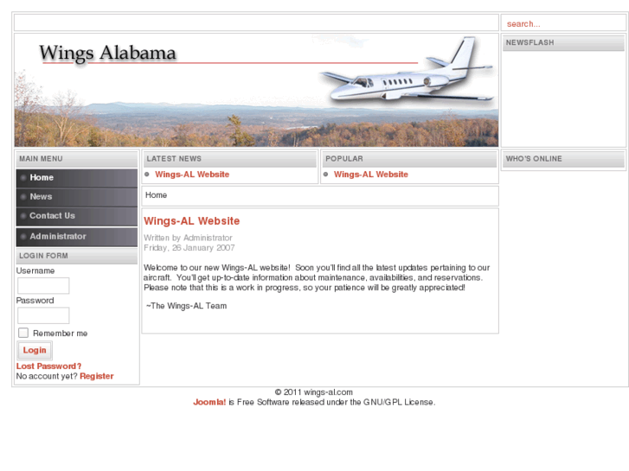Click the Wings Alabama logo title
This screenshot has width=629, height=471.
107,54
